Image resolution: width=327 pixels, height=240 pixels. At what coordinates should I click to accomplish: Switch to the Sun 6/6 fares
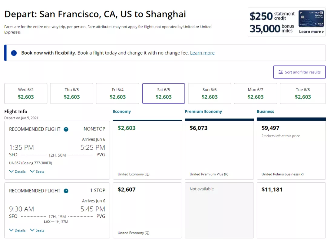pyautogui.click(x=210, y=93)
